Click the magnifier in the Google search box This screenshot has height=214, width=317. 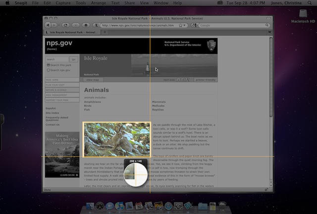click(267, 25)
